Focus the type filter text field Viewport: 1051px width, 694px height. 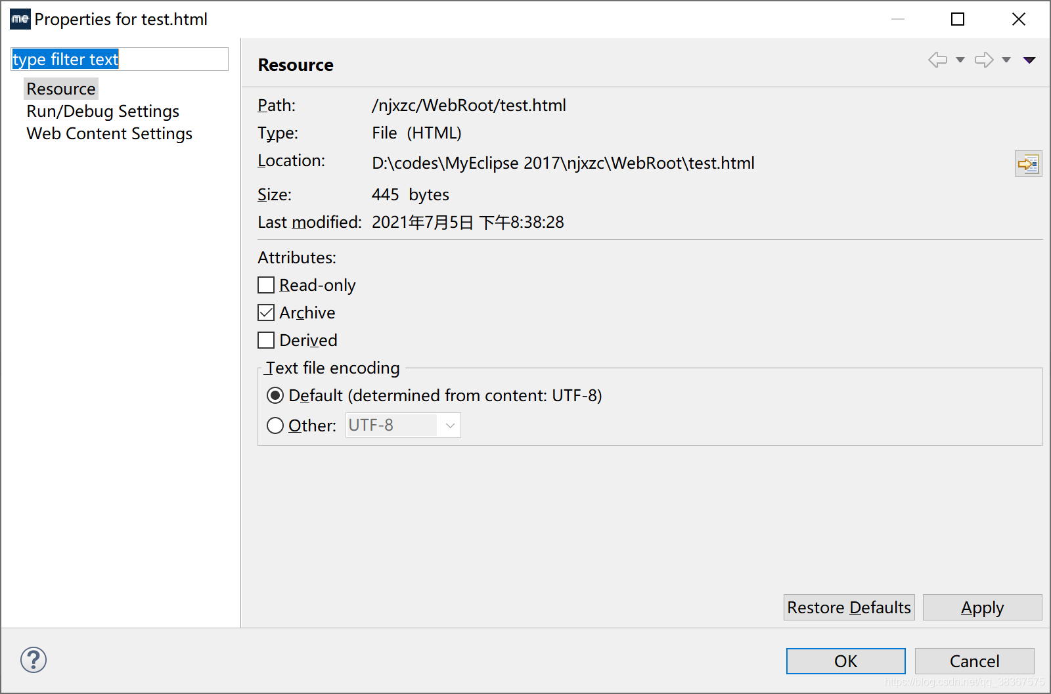[x=120, y=59]
